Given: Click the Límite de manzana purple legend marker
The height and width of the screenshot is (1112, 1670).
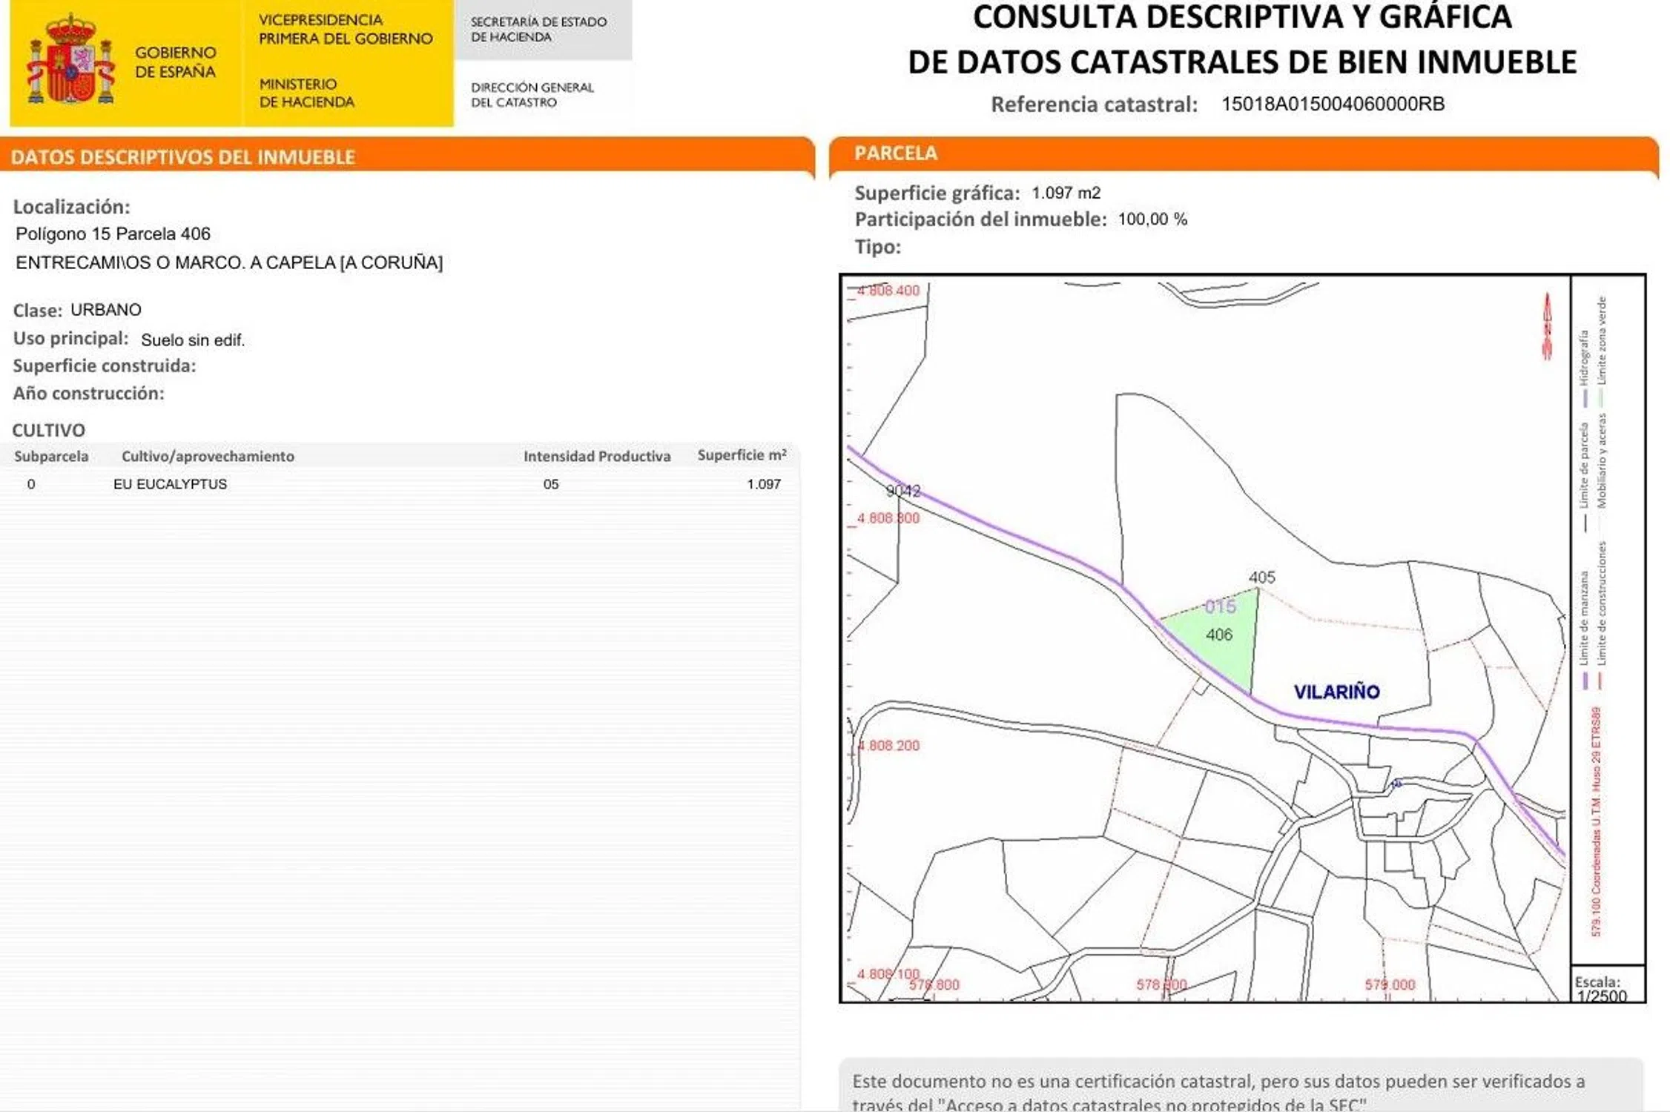Looking at the screenshot, I should pyautogui.click(x=1585, y=680).
